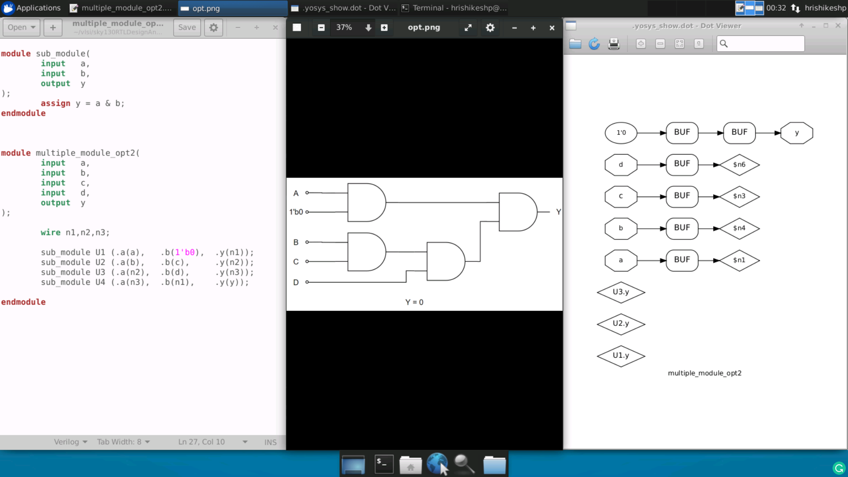The image size is (848, 477).
Task: Launch terminal from the bottom dock
Action: tap(384, 464)
